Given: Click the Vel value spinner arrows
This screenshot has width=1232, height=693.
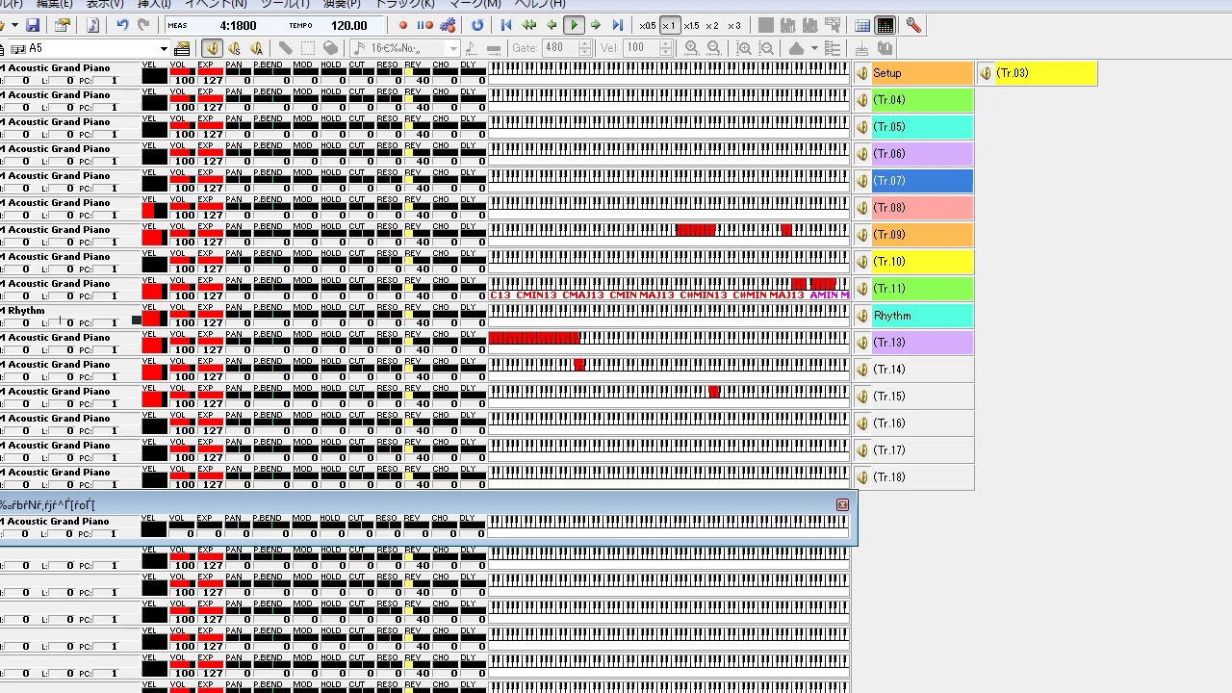Looking at the screenshot, I should [x=665, y=48].
